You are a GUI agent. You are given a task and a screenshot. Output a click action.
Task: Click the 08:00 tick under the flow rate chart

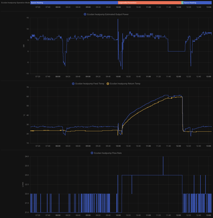click(58, 215)
